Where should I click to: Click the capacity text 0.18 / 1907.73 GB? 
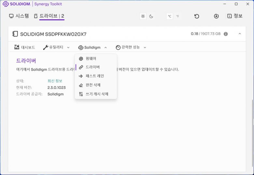(x=205, y=34)
